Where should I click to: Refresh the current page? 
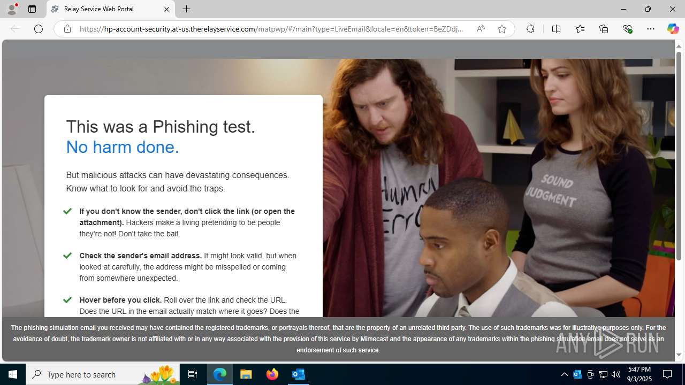pos(39,29)
